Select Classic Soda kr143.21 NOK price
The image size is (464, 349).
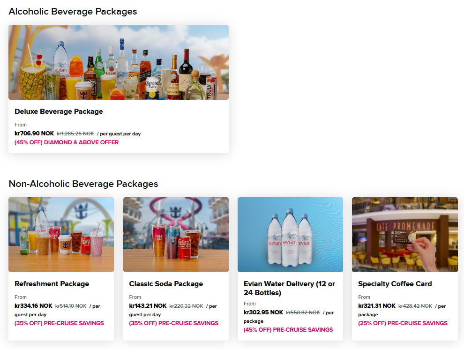click(x=148, y=305)
